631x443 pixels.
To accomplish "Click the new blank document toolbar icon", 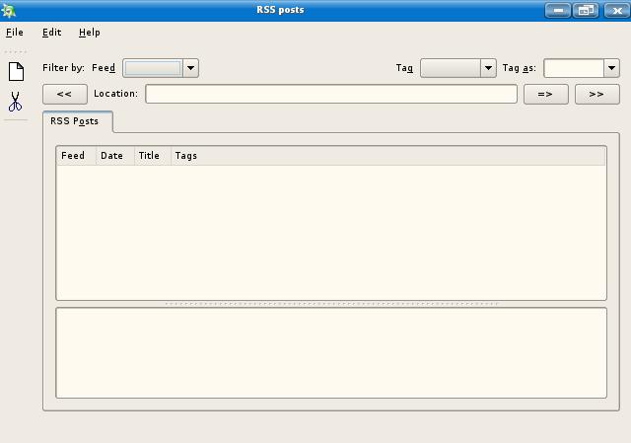I will [16, 72].
